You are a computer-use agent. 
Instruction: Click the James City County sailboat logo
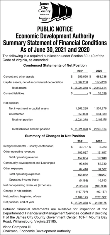coord(55,12)
